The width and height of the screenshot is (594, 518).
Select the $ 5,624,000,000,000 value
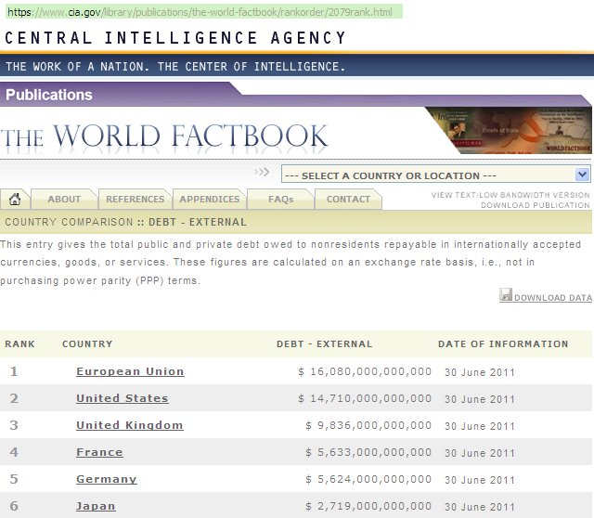coord(368,479)
